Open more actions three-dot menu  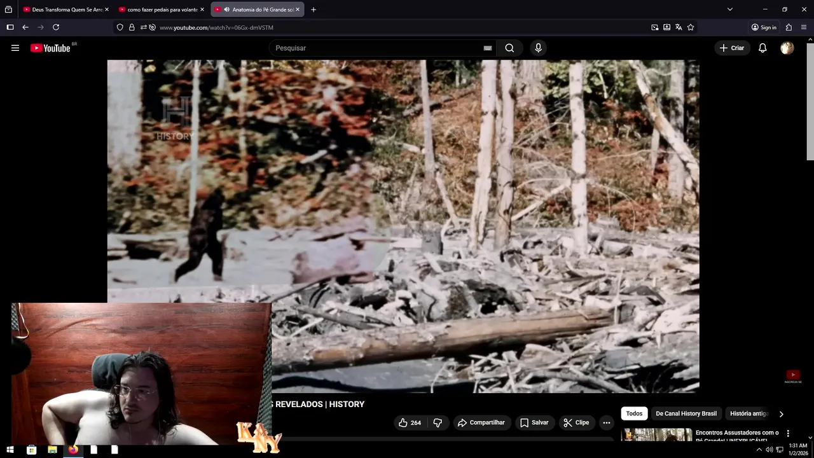coord(607,422)
